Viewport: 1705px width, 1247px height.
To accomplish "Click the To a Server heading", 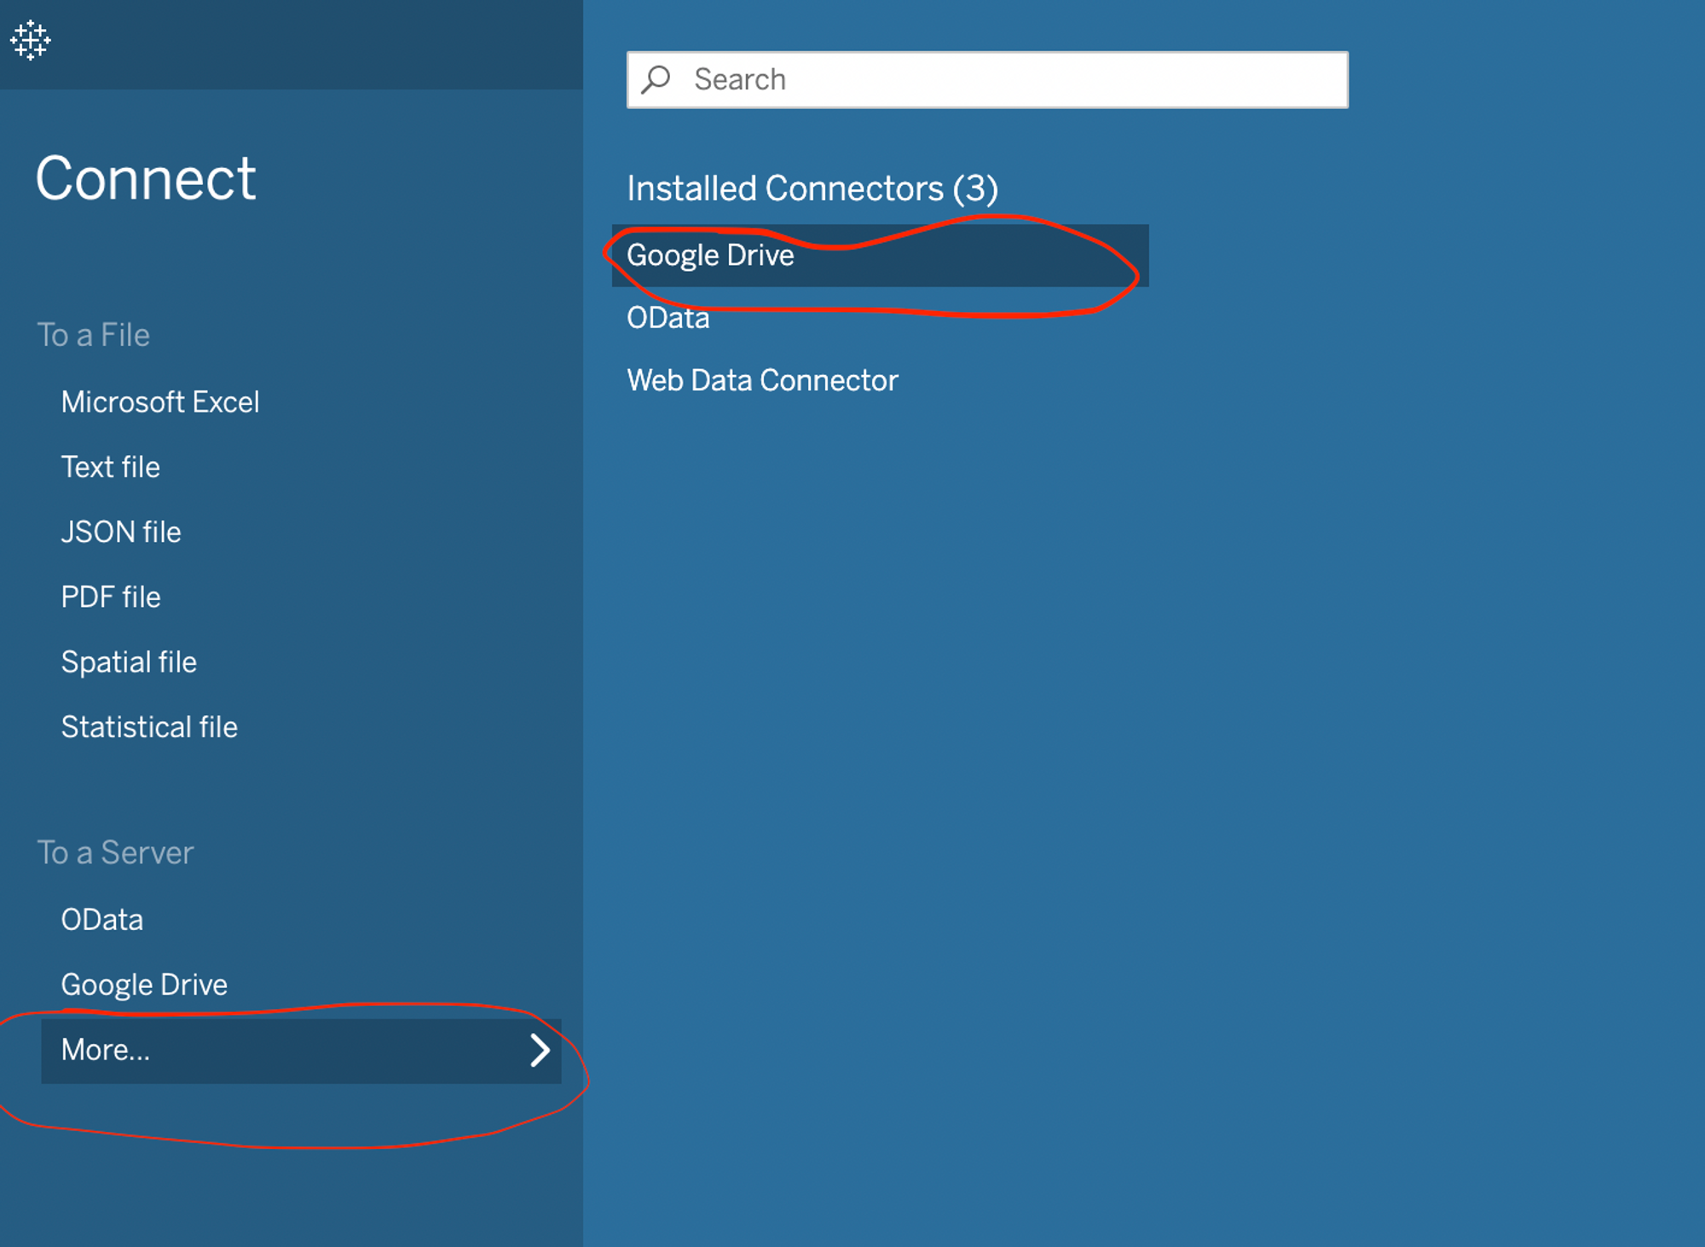I will point(115,853).
